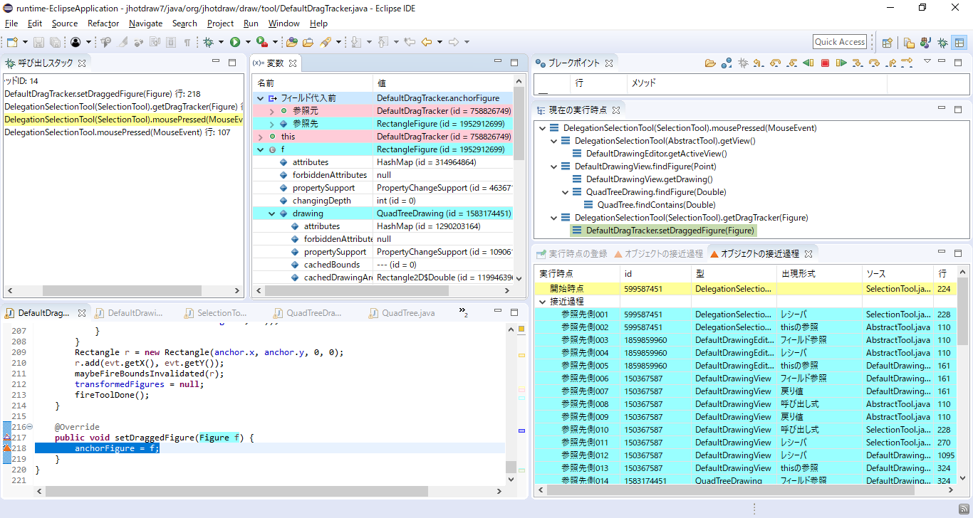Image resolution: width=973 pixels, height=518 pixels.
Task: Open the Refactor menu
Action: coord(103,23)
